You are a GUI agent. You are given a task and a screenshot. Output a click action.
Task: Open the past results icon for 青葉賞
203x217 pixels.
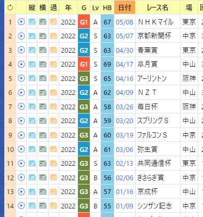tap(53, 50)
